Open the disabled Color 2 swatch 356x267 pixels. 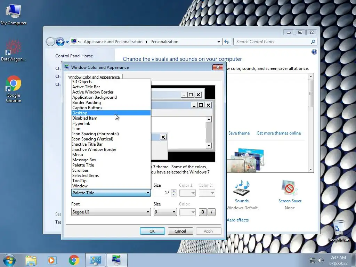coord(207,193)
